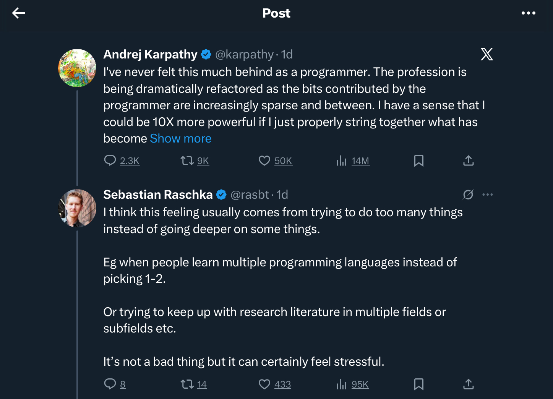Screen dimensions: 553x399
Task: Reply to Andrej Karpathy's post
Action: pos(110,161)
